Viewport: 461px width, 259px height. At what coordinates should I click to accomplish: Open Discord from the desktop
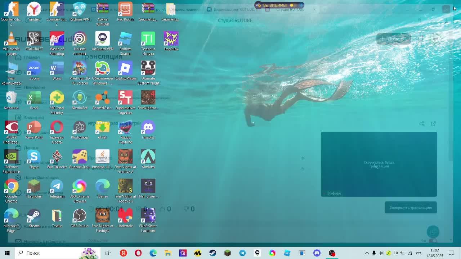click(148, 130)
